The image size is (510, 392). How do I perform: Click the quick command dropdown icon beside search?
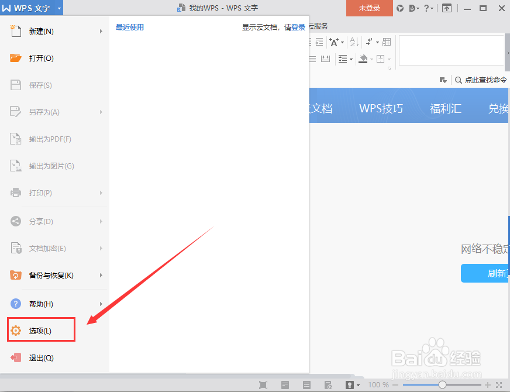pyautogui.click(x=443, y=80)
